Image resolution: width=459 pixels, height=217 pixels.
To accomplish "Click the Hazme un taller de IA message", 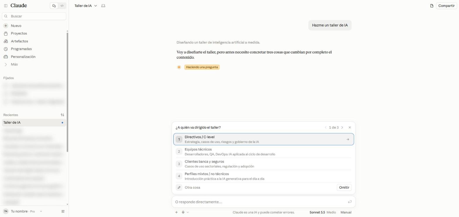I will (330, 25).
